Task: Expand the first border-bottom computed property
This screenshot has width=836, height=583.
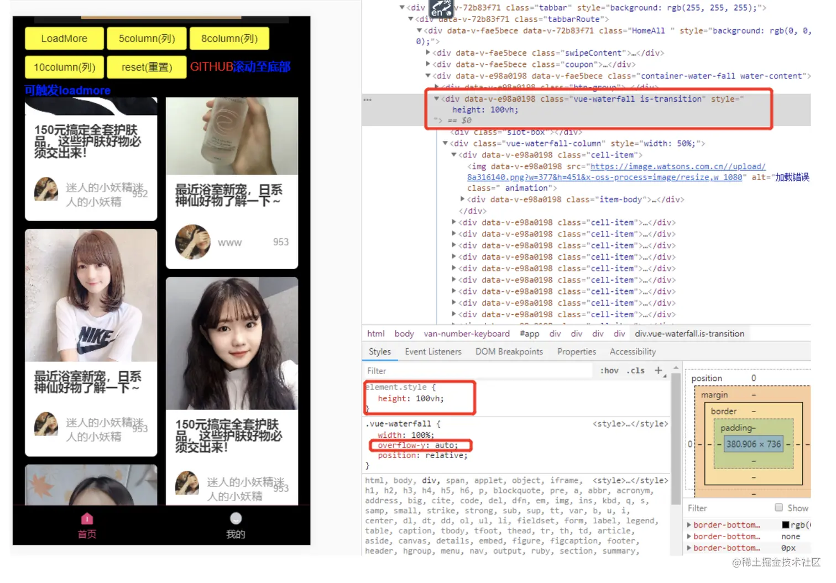Action: [x=689, y=524]
